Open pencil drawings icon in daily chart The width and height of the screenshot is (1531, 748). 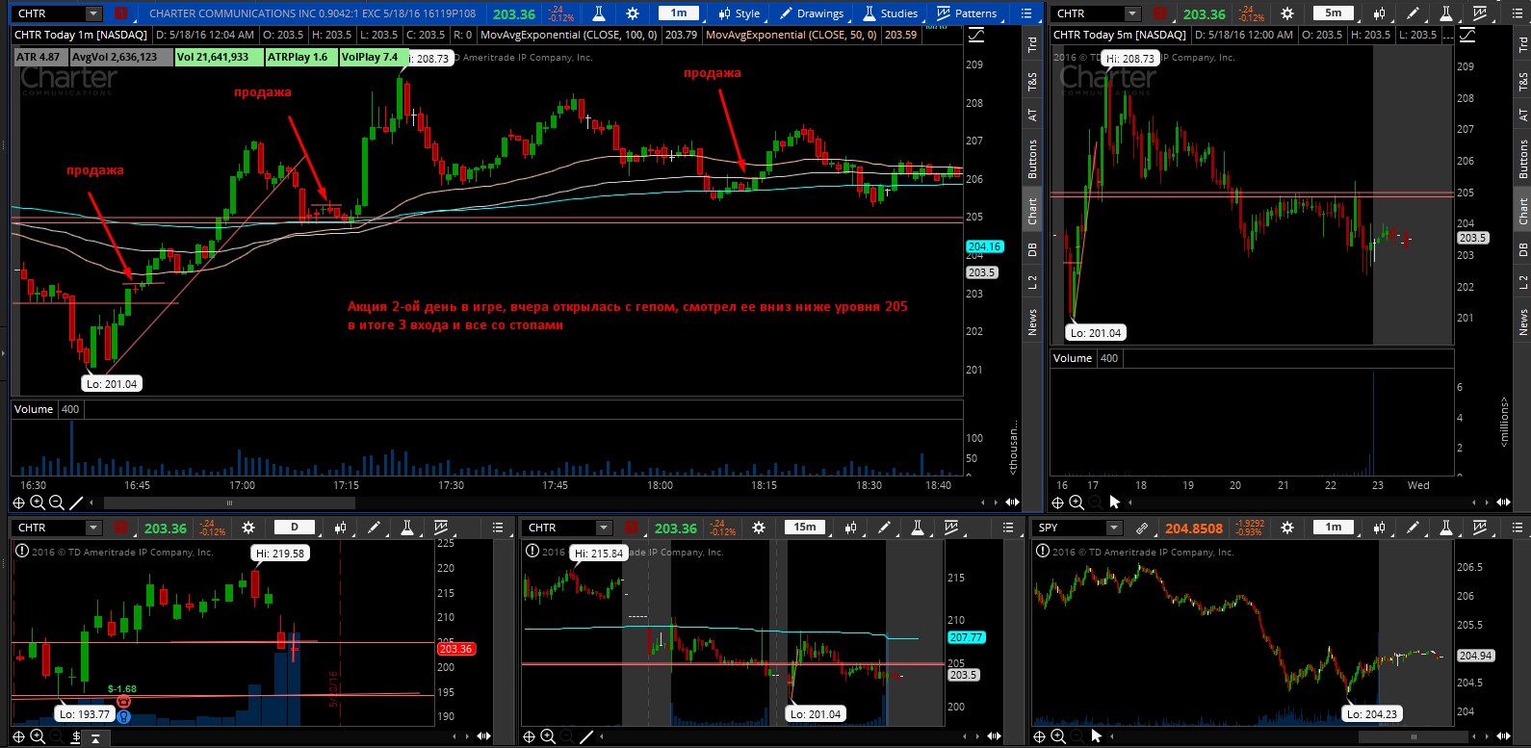click(374, 528)
